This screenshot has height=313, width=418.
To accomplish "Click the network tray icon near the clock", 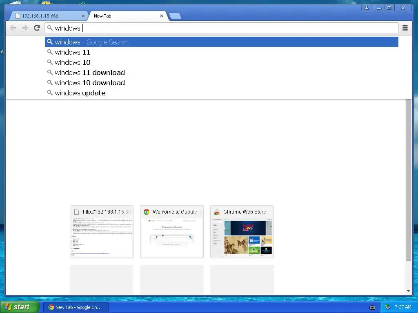I will pos(387,307).
